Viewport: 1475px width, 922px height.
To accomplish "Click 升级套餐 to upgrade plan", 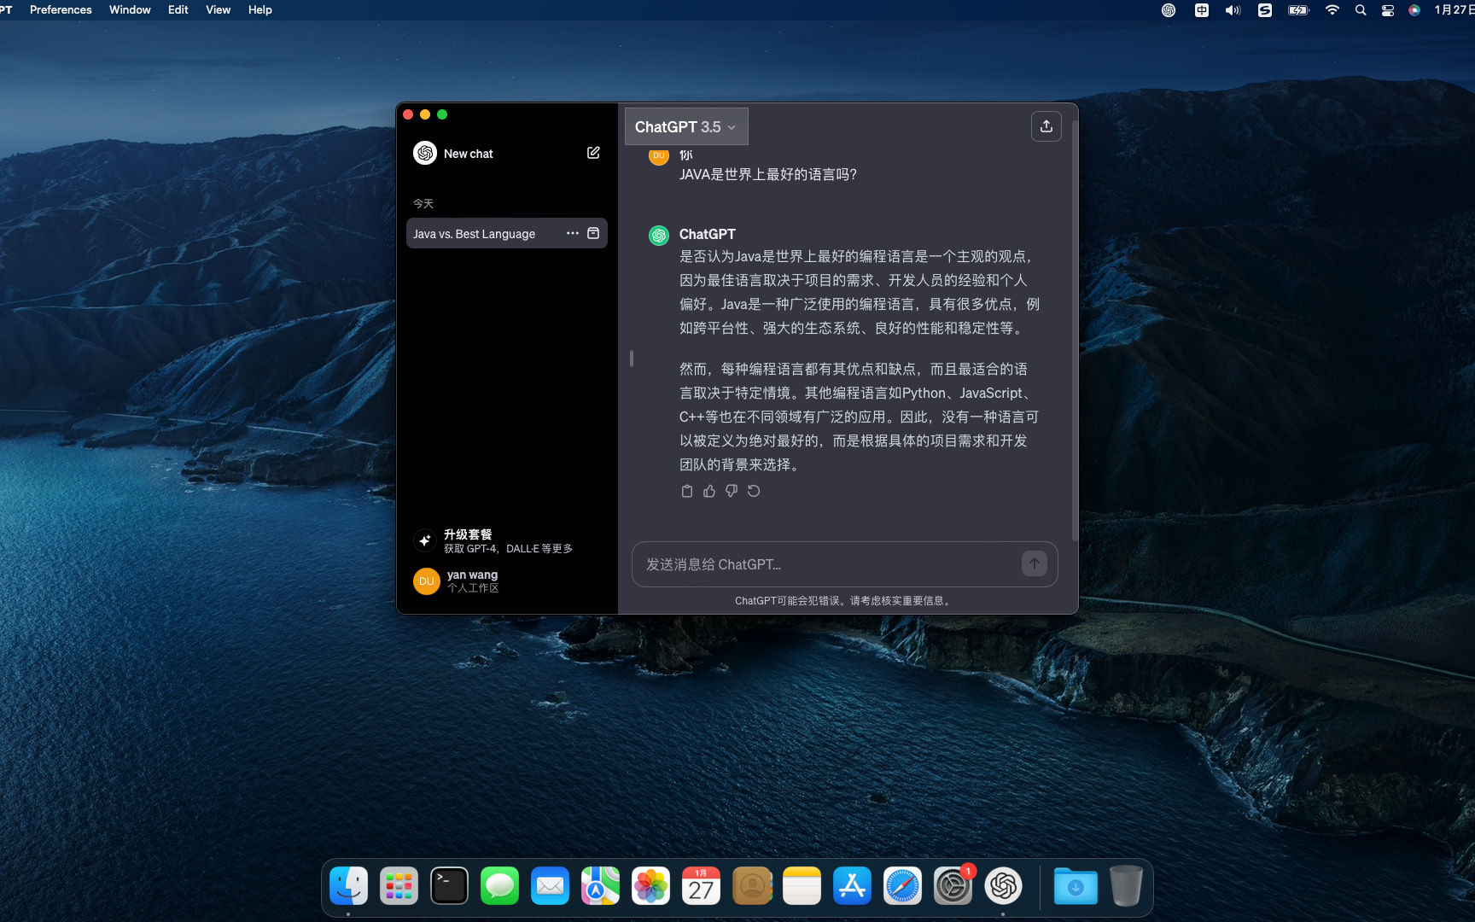I will pyautogui.click(x=469, y=534).
